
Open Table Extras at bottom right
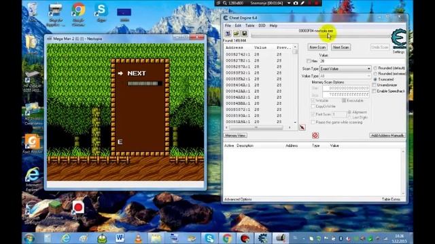(x=391, y=199)
